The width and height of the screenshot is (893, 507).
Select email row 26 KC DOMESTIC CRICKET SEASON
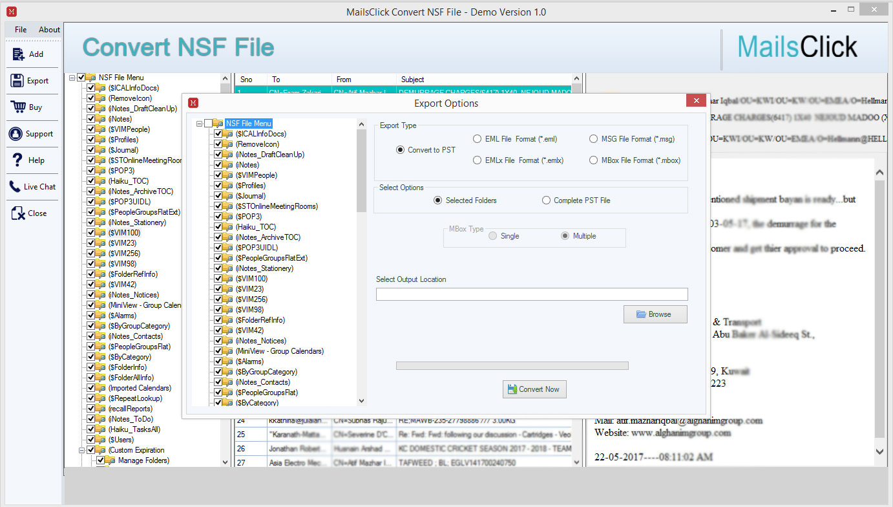click(403, 448)
